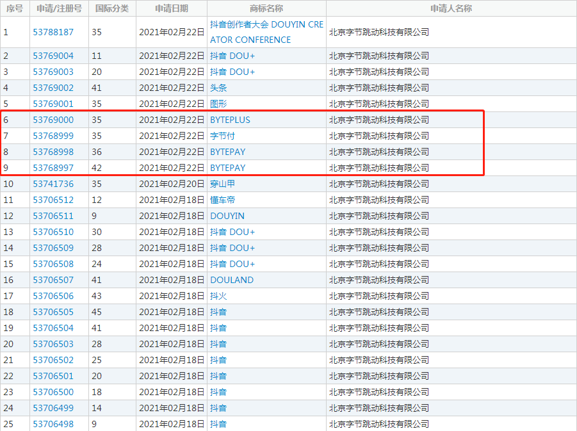Open 抖音 trademark in row 20
Screen dimensions: 577x431
click(x=218, y=344)
